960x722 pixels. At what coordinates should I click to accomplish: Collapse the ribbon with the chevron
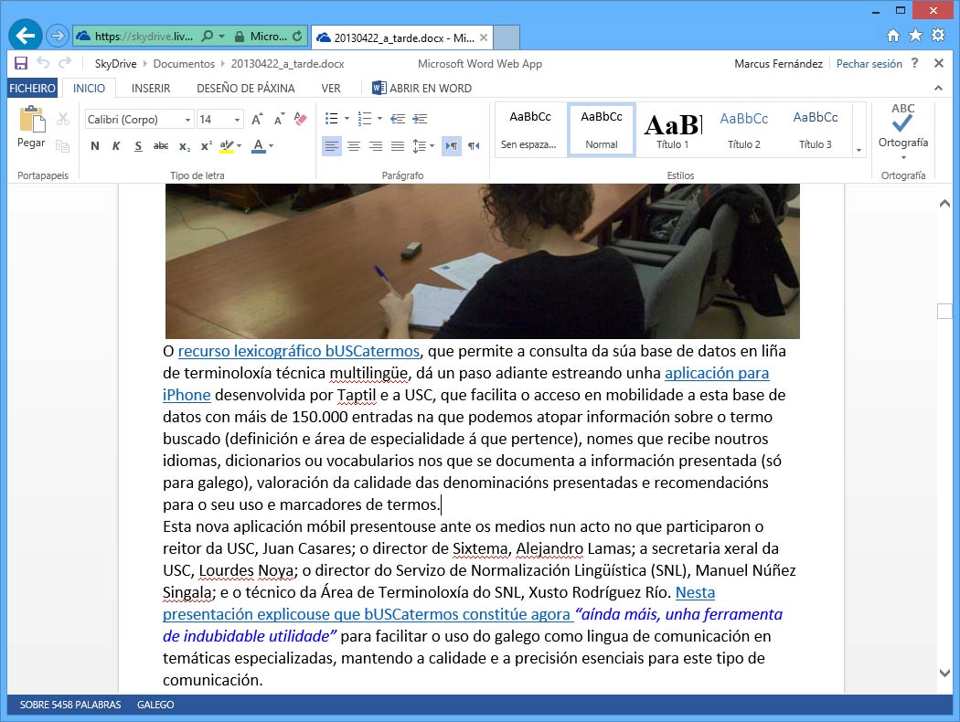(x=938, y=88)
